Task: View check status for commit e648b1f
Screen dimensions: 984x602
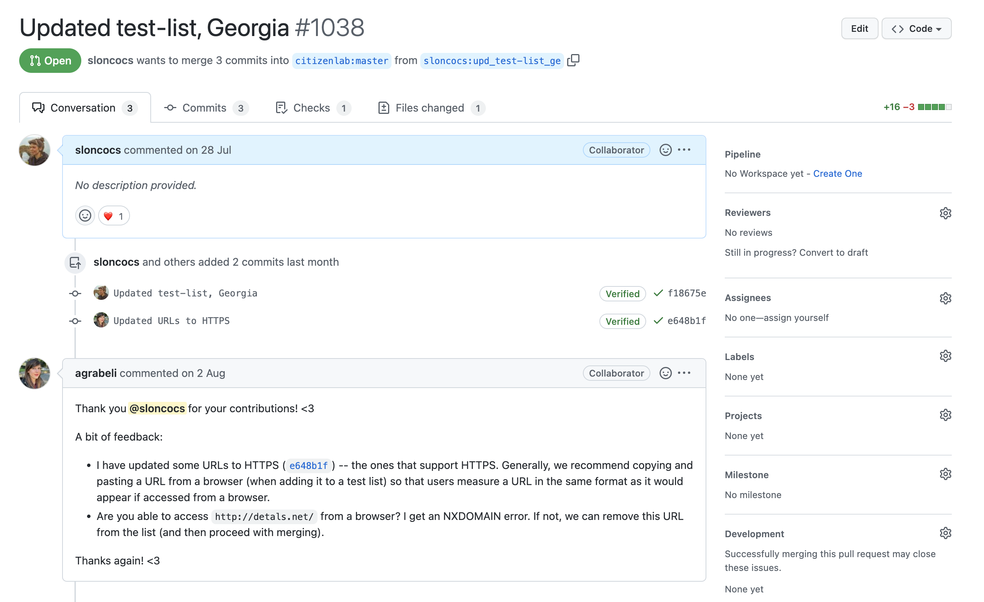Action: (x=658, y=321)
